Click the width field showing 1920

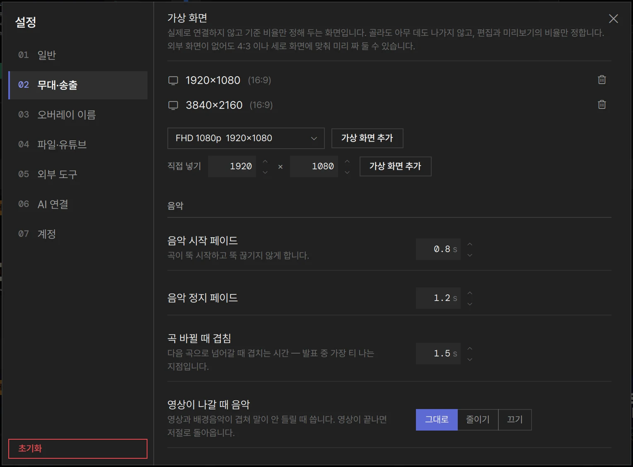tap(232, 166)
